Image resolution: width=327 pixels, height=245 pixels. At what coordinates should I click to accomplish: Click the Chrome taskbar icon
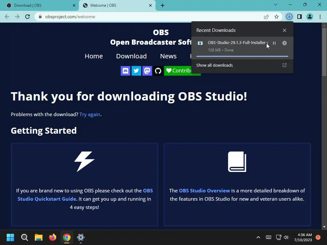(67, 237)
